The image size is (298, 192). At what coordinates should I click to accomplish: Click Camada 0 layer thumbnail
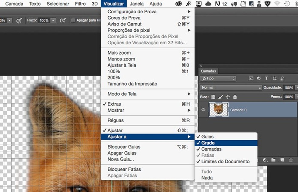click(219, 109)
